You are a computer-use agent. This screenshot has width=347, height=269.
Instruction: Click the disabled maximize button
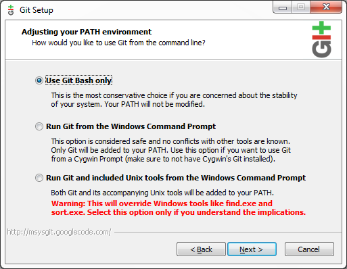[x=301, y=7]
